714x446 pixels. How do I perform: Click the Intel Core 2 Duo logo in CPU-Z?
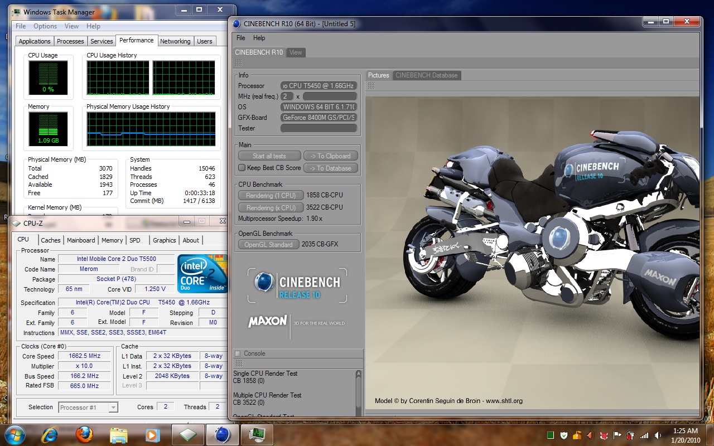pos(202,274)
